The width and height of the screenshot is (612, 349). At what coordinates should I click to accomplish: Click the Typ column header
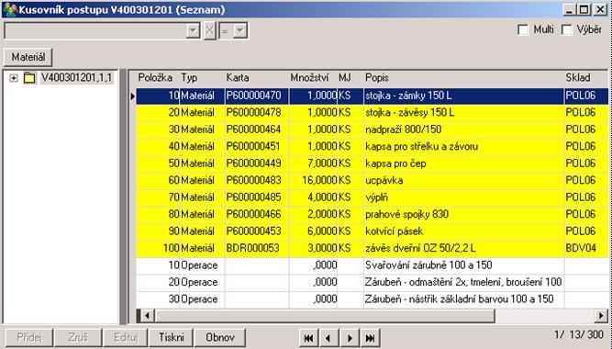pos(189,78)
